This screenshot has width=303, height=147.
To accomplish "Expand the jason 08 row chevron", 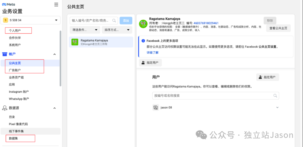I will tap(277, 107).
